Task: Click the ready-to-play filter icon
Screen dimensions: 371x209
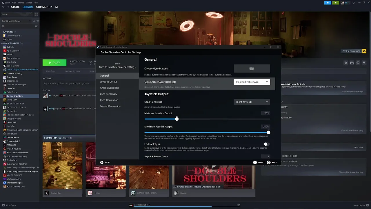Action: pyautogui.click(x=37, y=21)
